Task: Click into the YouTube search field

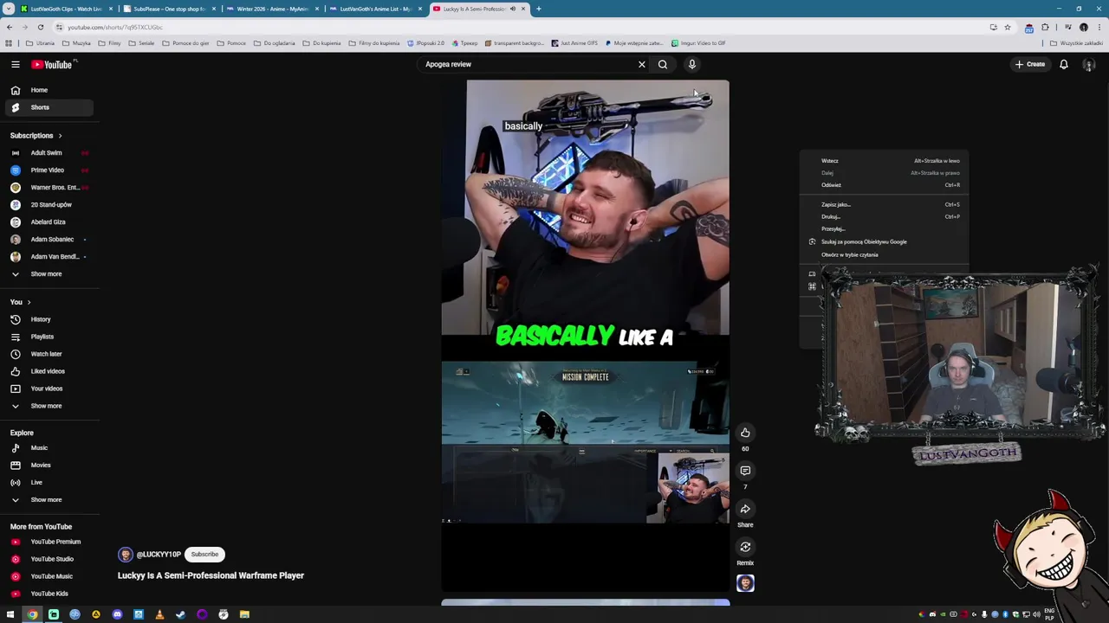Action: [x=529, y=64]
